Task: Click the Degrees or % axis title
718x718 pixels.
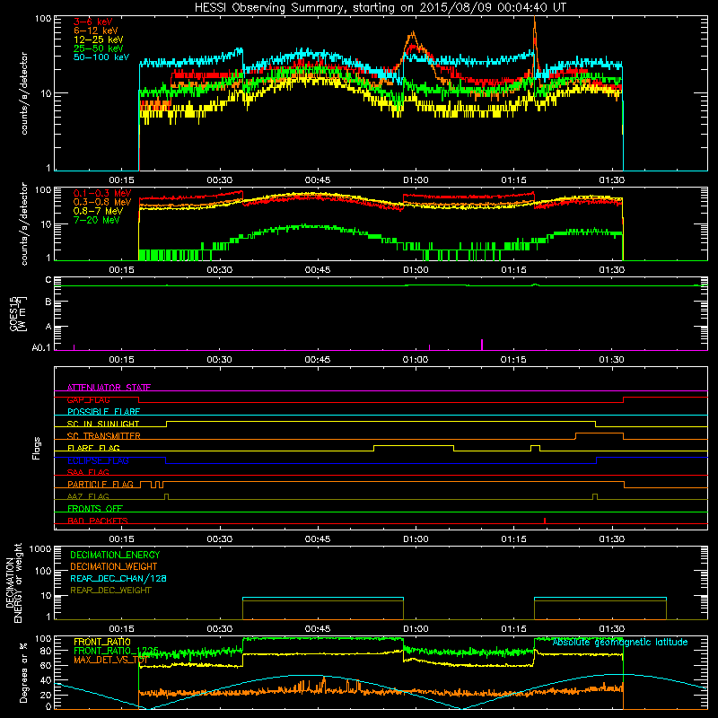Action: point(23,672)
